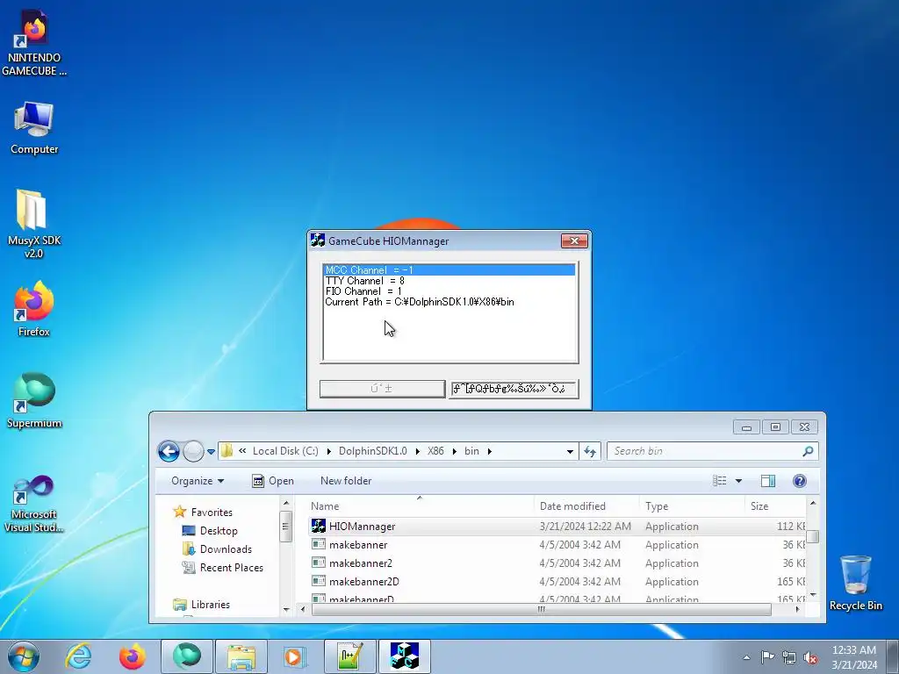Click the file list vertical scrollbar thumb
This screenshot has width=899, height=674.
812,536
